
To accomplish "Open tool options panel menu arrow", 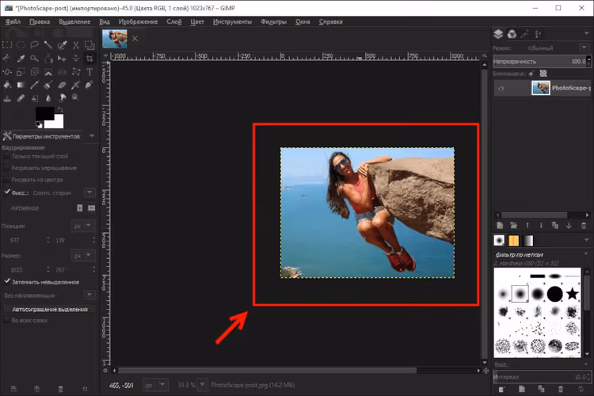I will coord(92,135).
